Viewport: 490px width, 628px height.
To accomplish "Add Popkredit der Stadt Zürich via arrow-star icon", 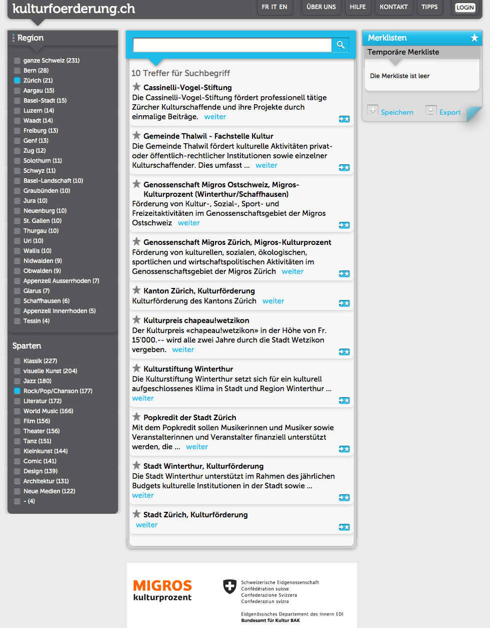I will 344,449.
